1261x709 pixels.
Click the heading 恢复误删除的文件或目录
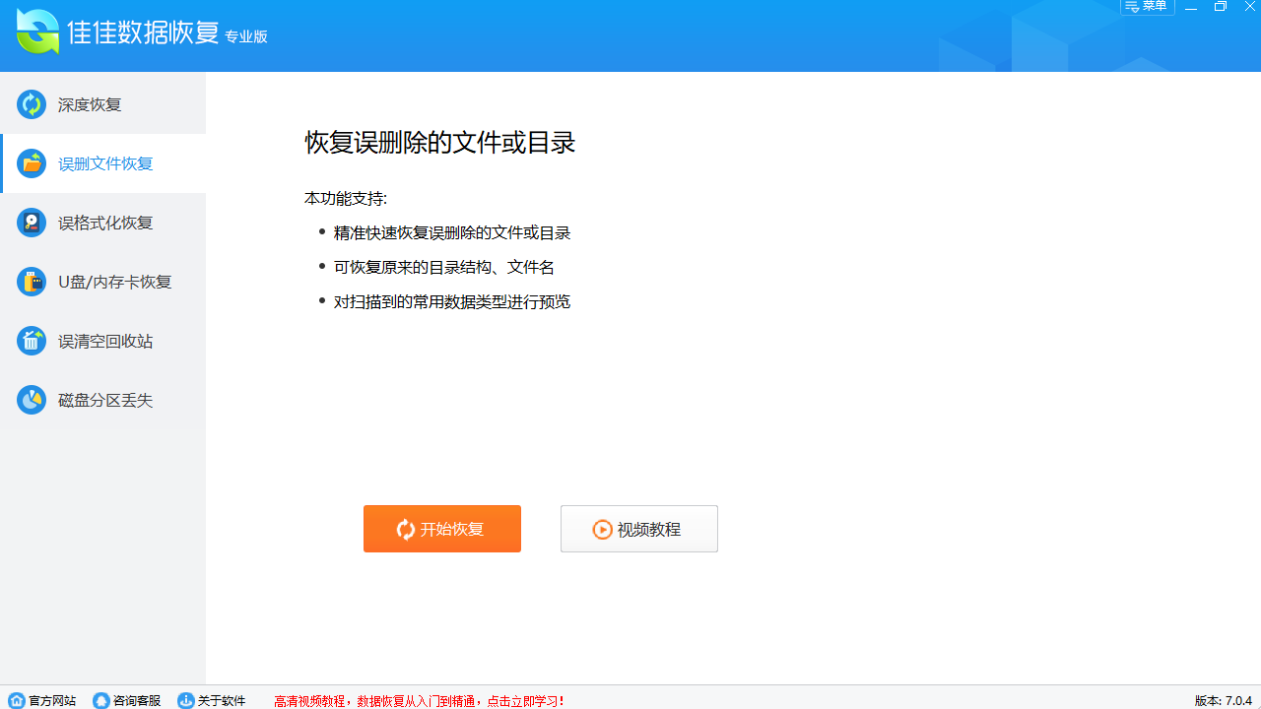[439, 143]
